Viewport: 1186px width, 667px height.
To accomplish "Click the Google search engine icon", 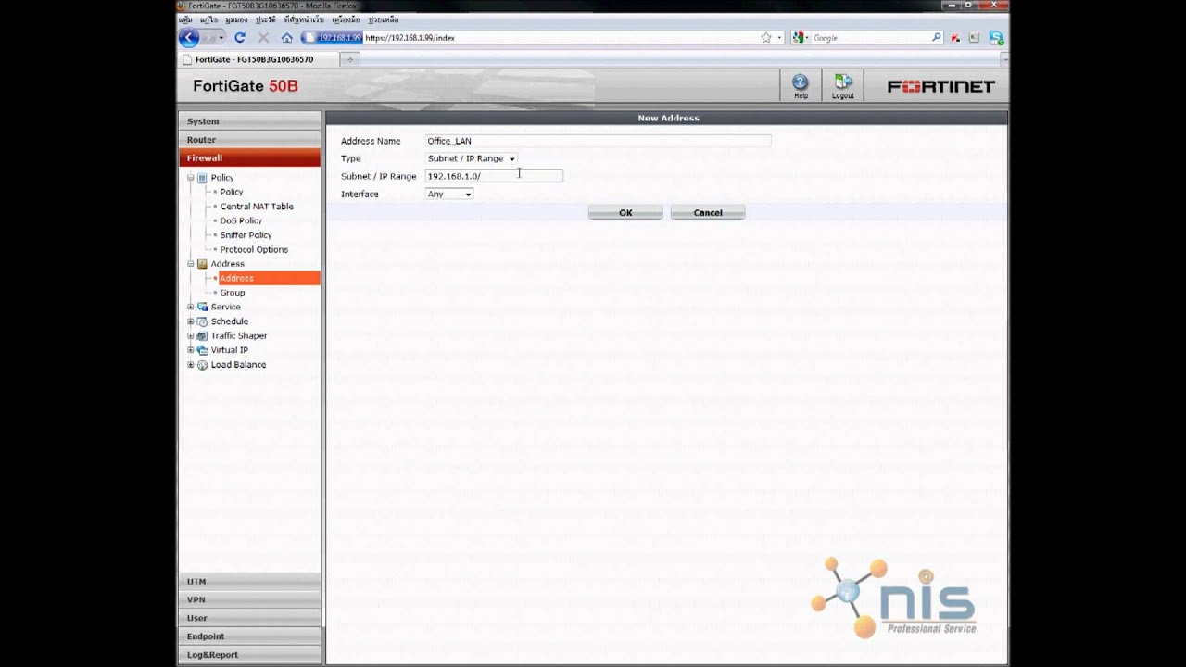I will pos(800,38).
